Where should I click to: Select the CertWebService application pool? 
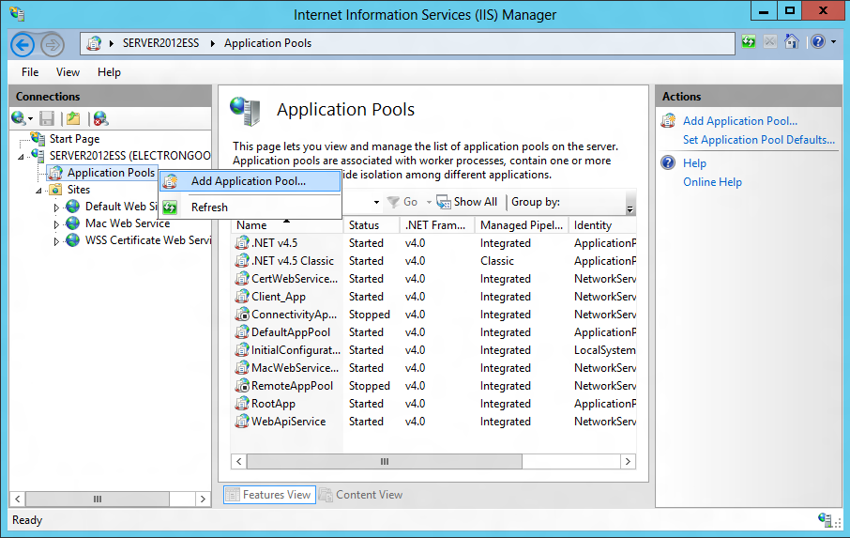433,279
